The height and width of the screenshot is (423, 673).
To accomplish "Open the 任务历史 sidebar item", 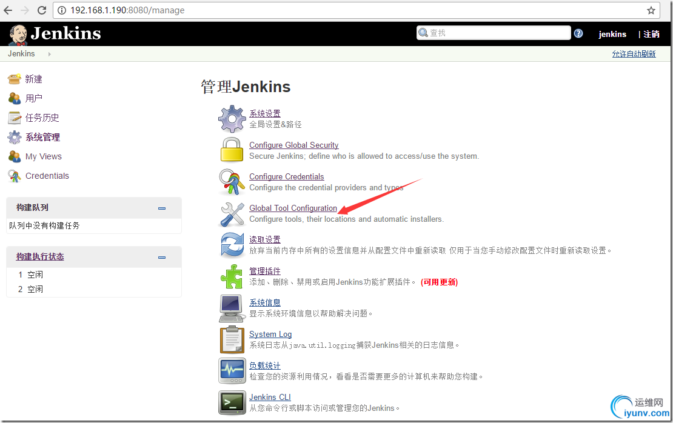I will coord(42,118).
